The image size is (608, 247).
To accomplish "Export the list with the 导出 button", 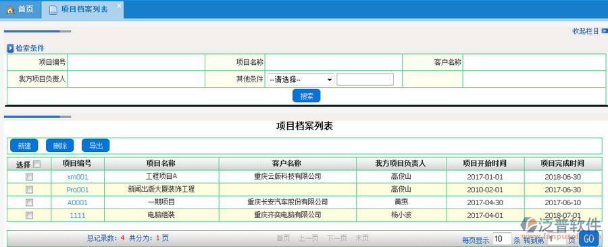I will pyautogui.click(x=96, y=146).
